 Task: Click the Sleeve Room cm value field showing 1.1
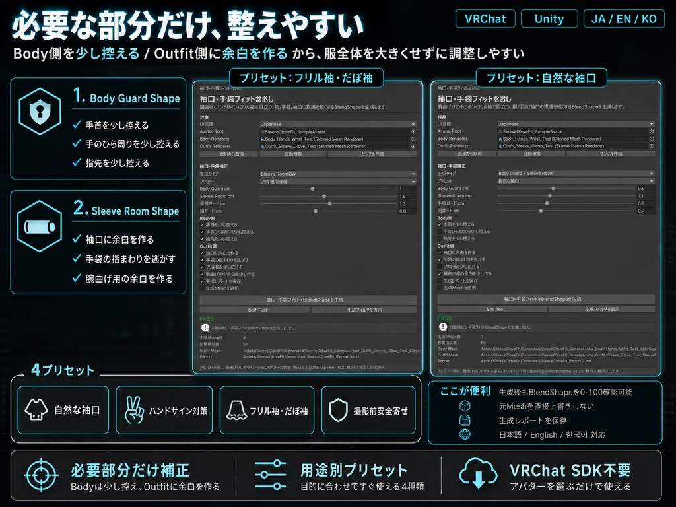(x=646, y=195)
